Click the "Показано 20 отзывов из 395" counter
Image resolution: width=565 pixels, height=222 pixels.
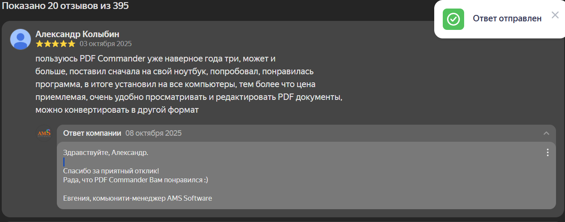(x=65, y=6)
